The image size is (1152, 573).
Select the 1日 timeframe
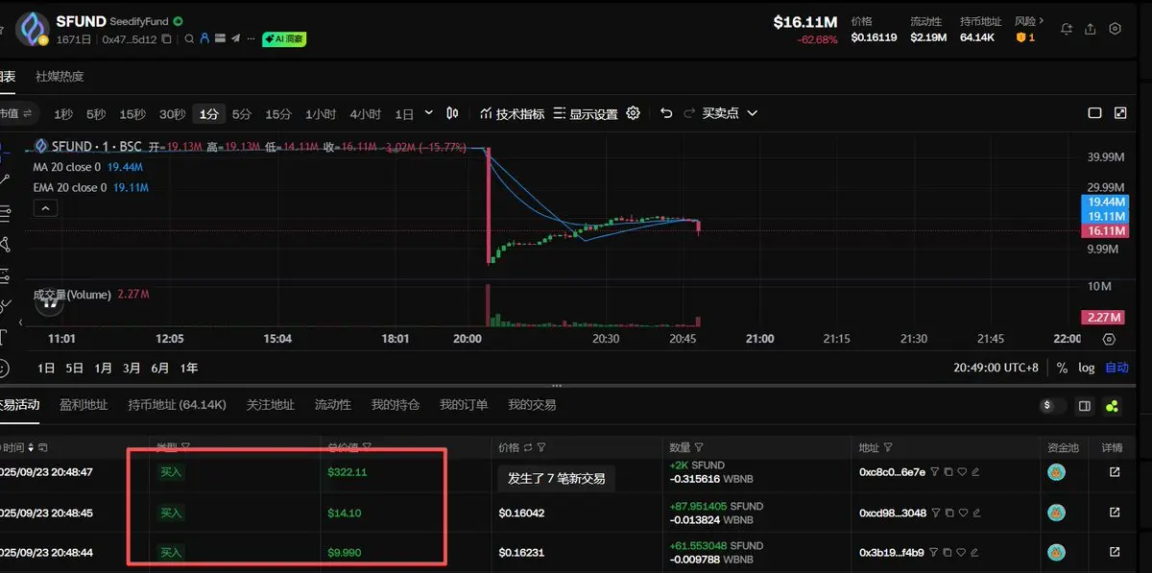[404, 114]
